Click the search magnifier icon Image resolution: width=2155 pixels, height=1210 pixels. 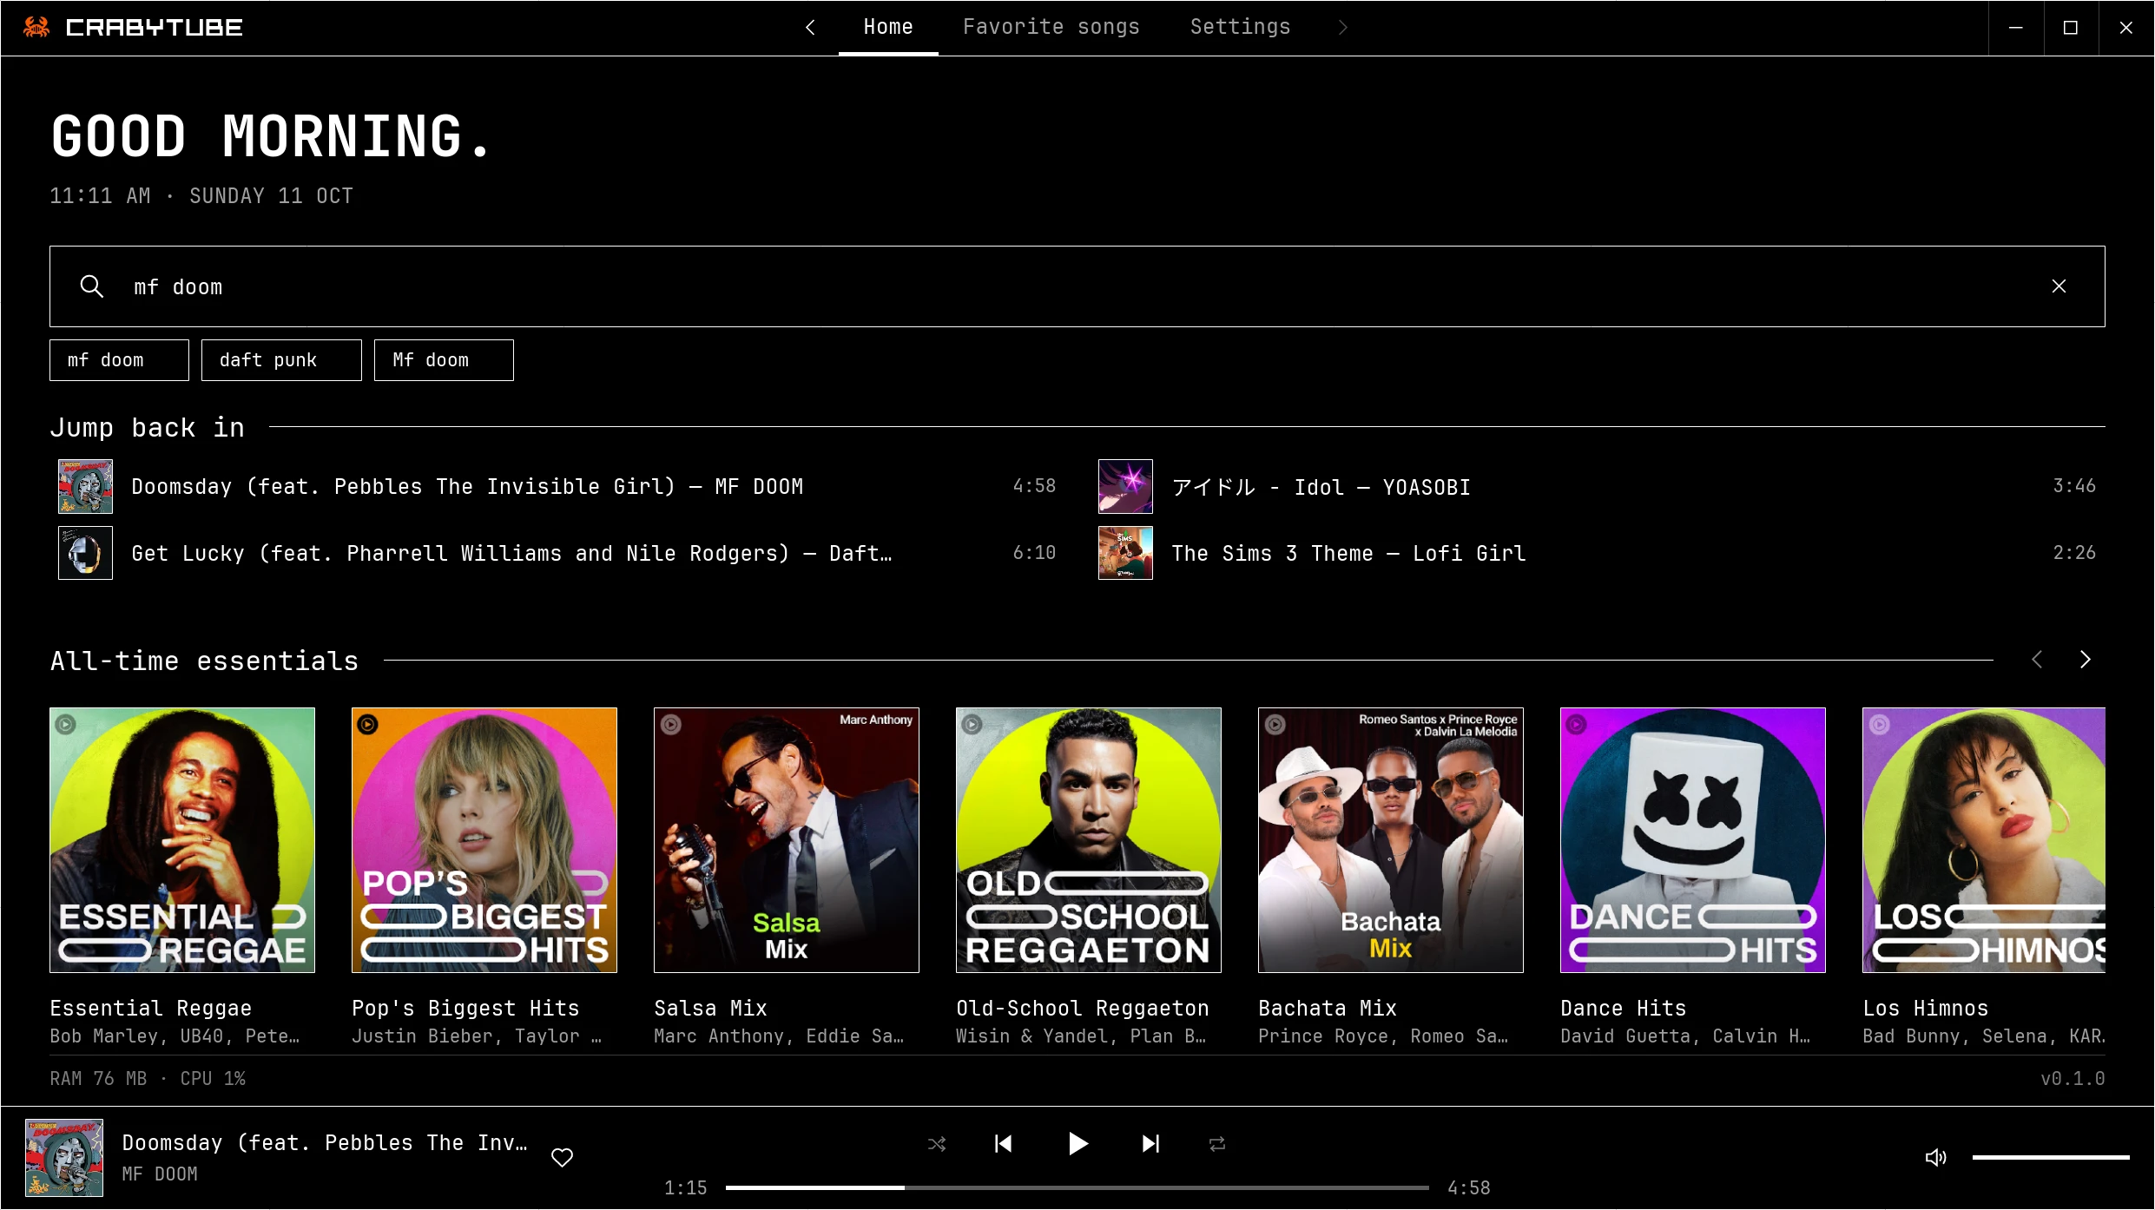[x=91, y=286]
